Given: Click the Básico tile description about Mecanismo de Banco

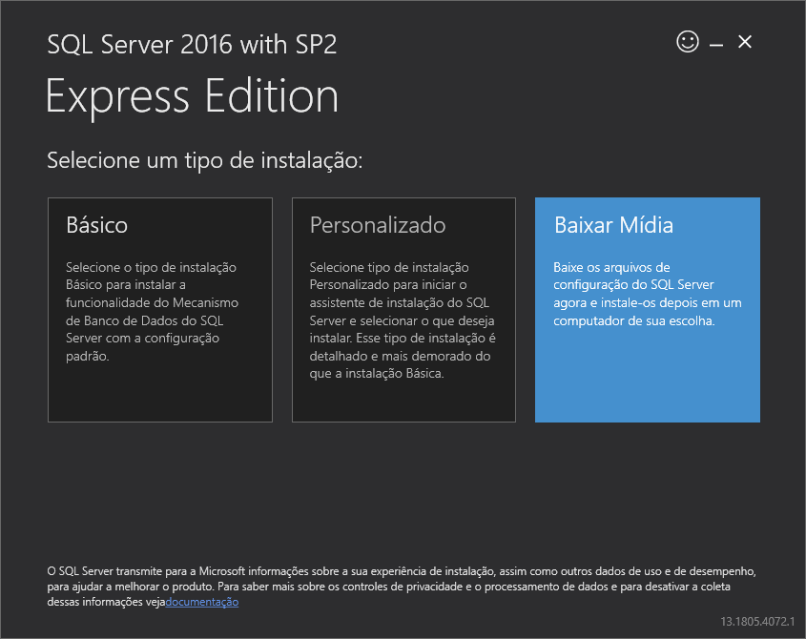Looking at the screenshot, I should (x=153, y=312).
